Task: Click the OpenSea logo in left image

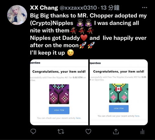Action: (x=35, y=63)
